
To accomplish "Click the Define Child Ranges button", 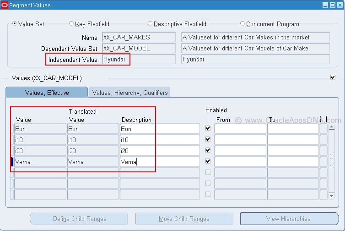I will pyautogui.click(x=79, y=219).
